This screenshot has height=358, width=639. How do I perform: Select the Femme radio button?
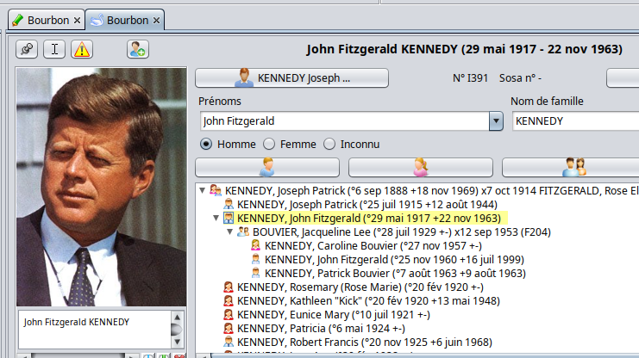(269, 145)
